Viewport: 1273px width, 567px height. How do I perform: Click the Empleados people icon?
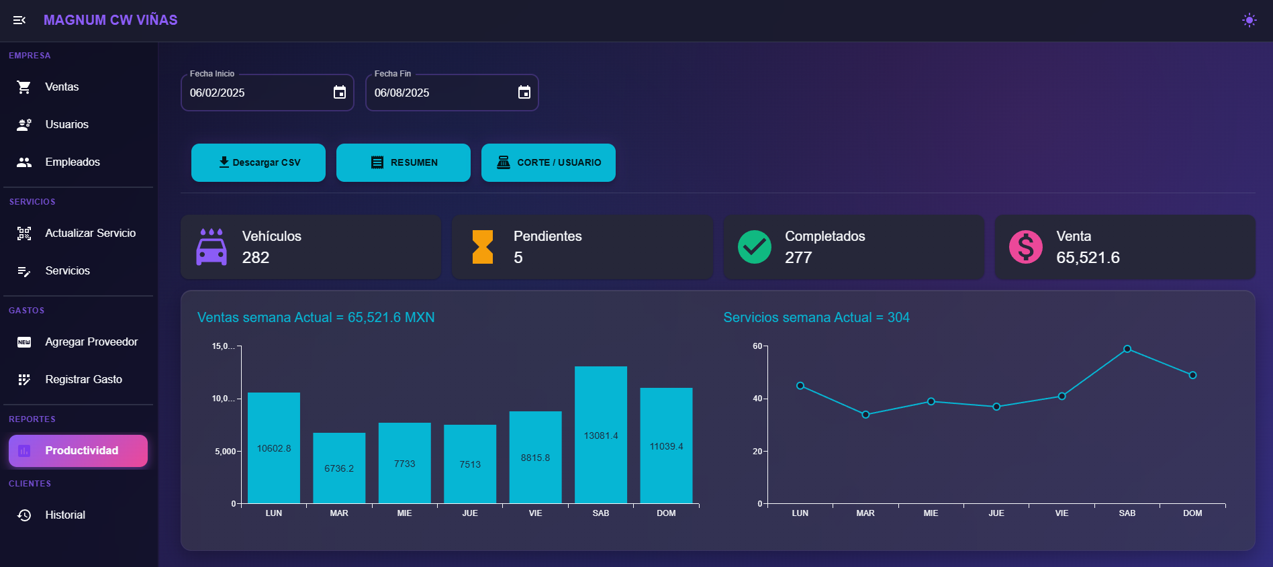tap(24, 162)
